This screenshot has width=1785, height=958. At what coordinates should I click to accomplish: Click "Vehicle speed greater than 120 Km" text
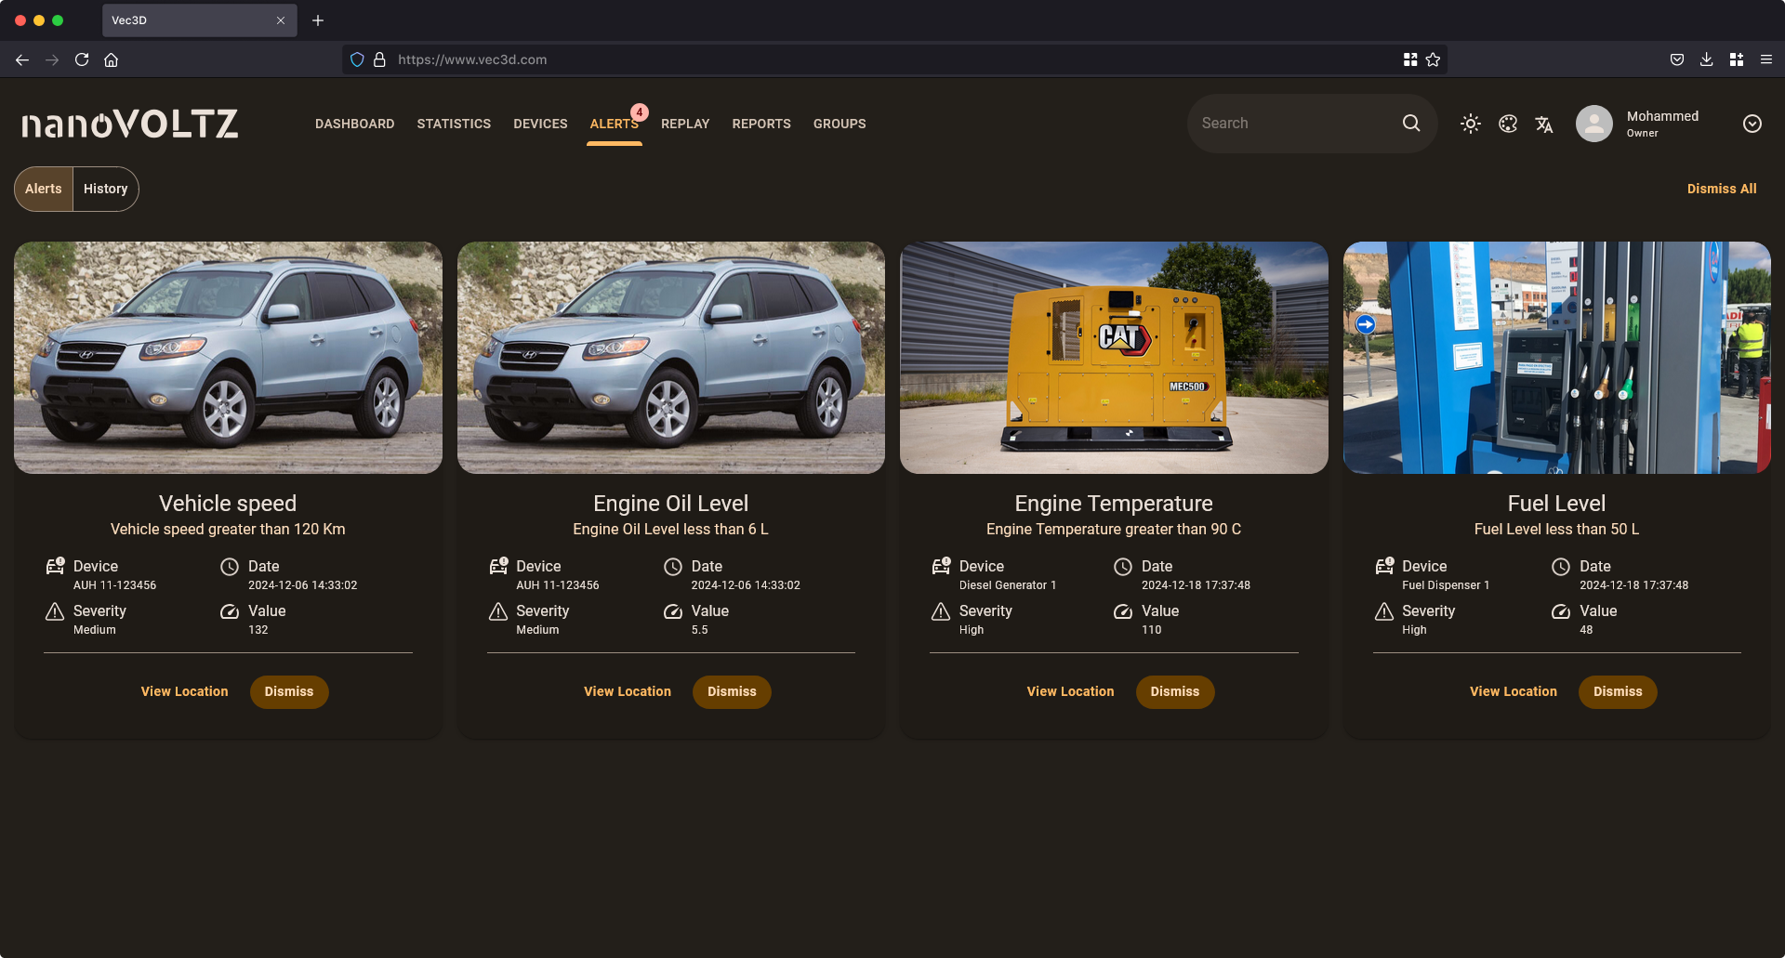pos(228,529)
